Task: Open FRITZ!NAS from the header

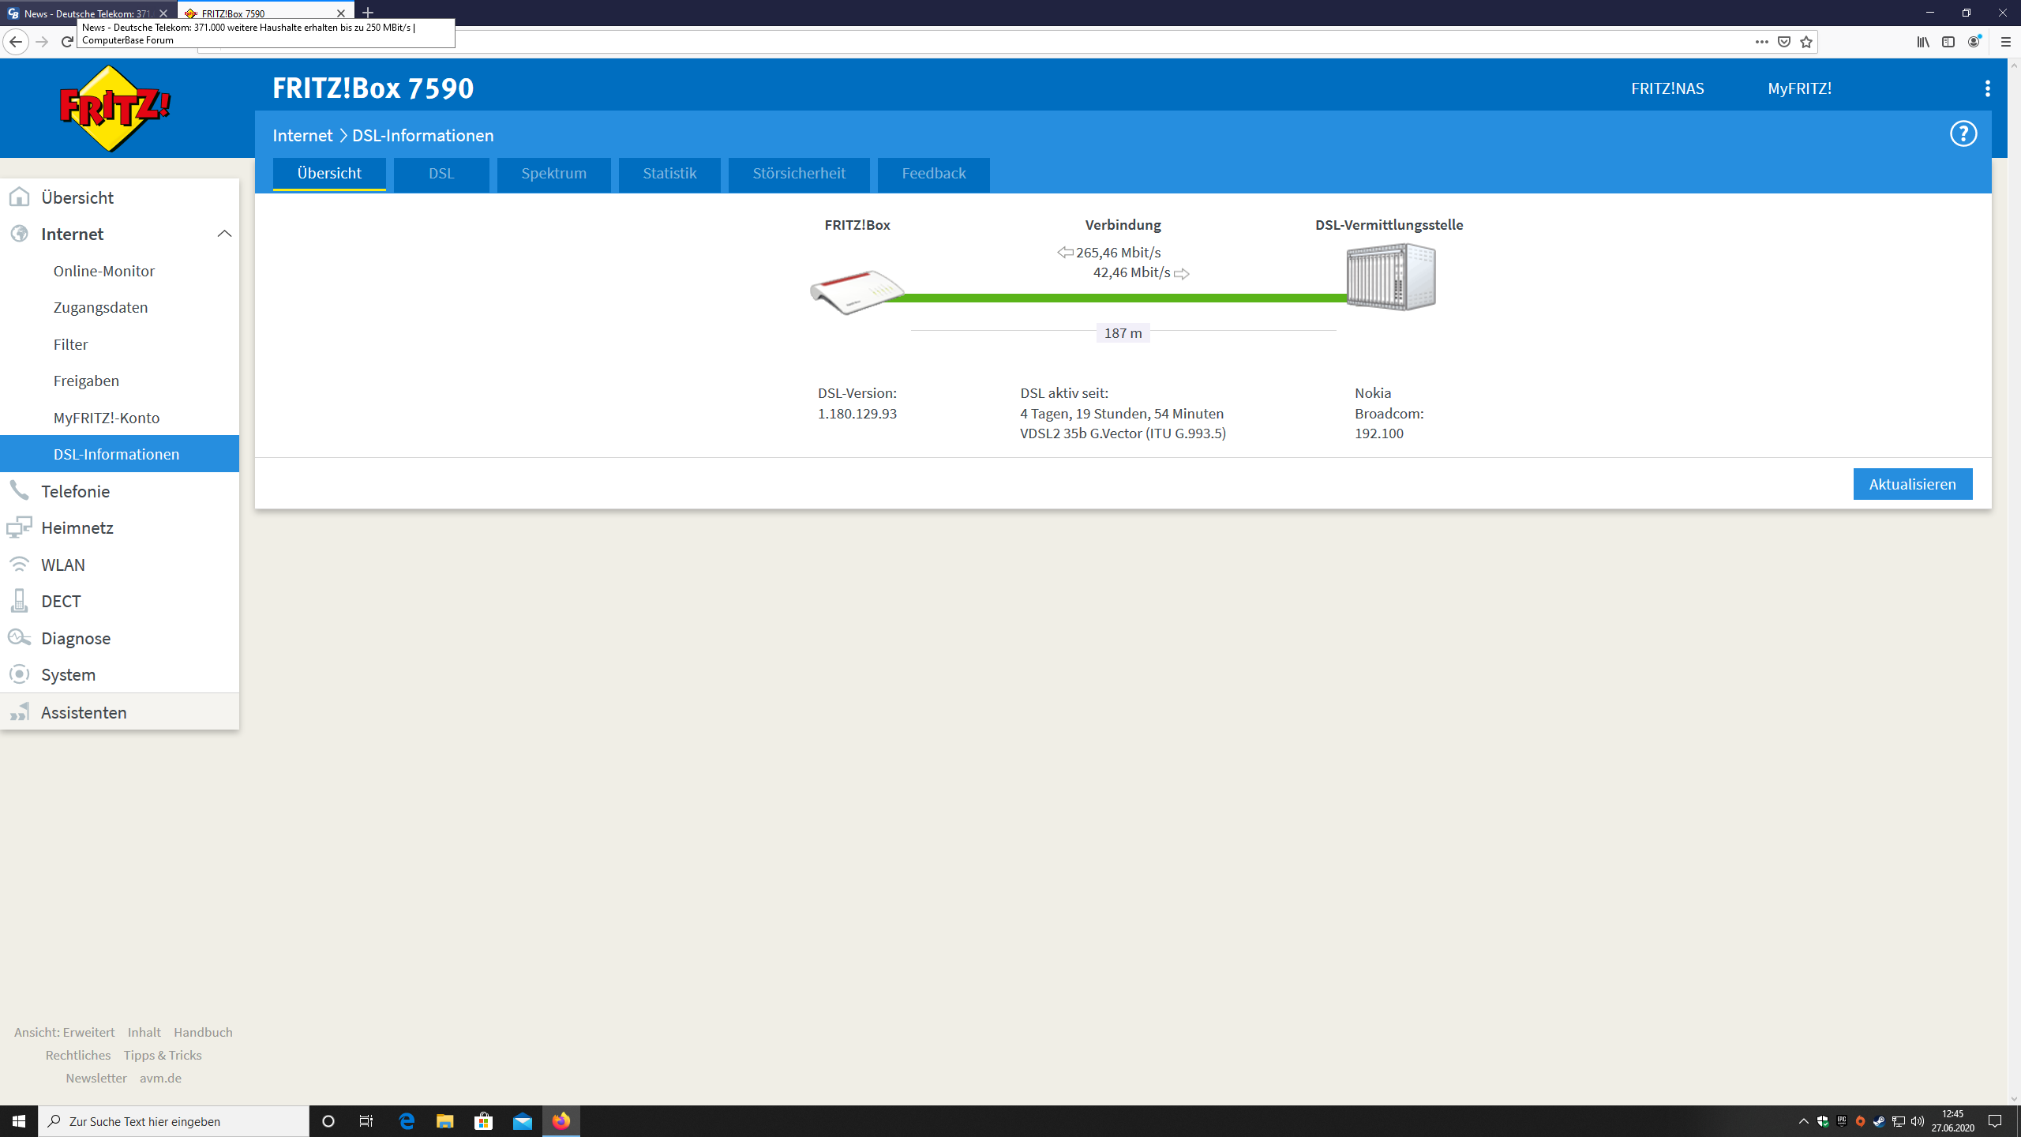Action: 1667,88
